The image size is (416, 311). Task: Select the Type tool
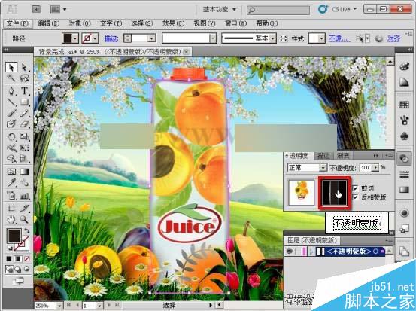coord(24,91)
